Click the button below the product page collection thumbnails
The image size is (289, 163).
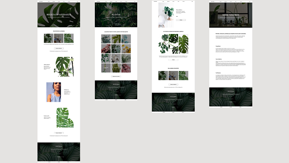[x=173, y=85]
